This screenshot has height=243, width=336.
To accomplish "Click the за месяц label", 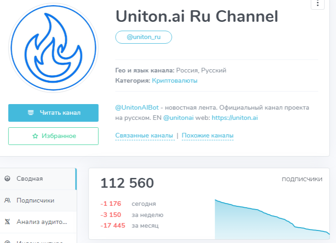I will [145, 226].
